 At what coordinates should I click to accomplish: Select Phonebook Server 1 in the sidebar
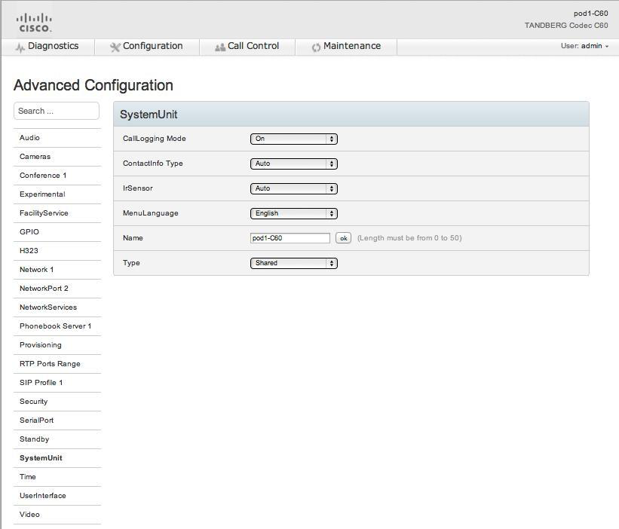pyautogui.click(x=57, y=326)
